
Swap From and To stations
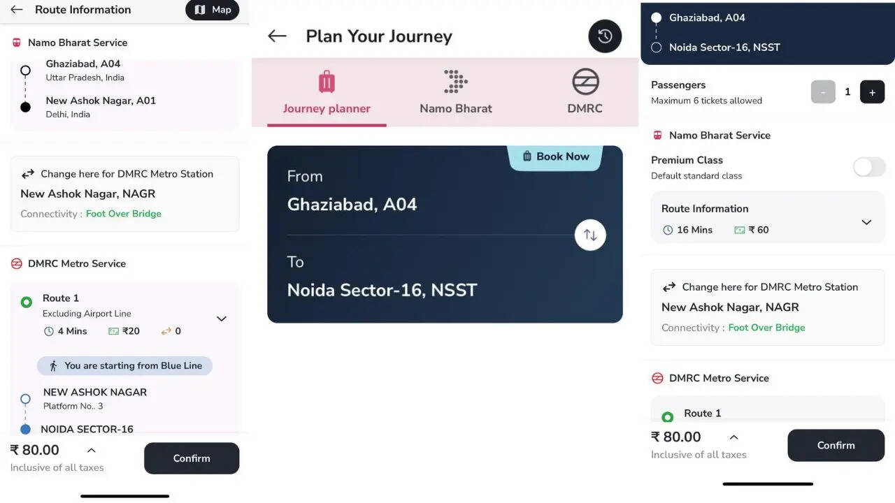click(x=590, y=235)
